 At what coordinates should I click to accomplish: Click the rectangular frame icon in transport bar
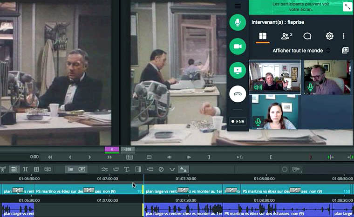(x=149, y=157)
